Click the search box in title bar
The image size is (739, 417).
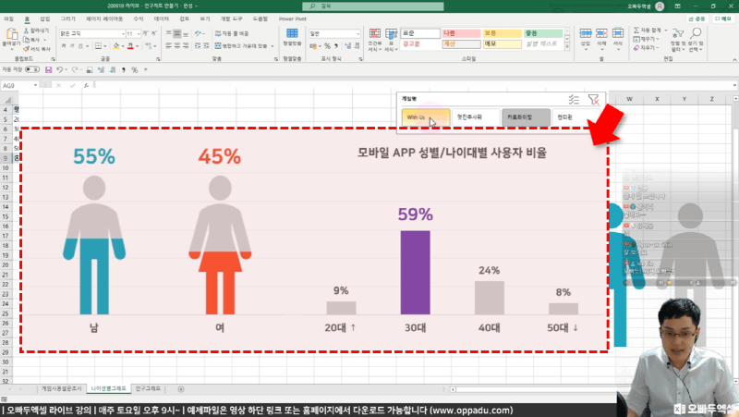click(x=373, y=6)
